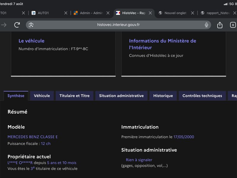The height and width of the screenshot is (178, 237).
Task: Switch to the rapport_histovec browser tab
Action: (218, 13)
